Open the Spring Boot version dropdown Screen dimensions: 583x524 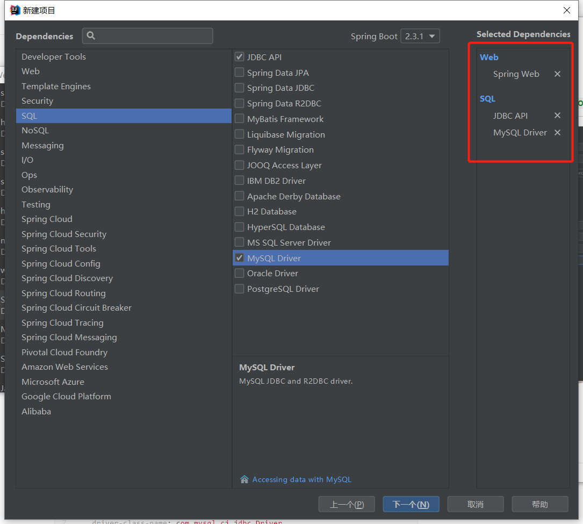pyautogui.click(x=420, y=36)
